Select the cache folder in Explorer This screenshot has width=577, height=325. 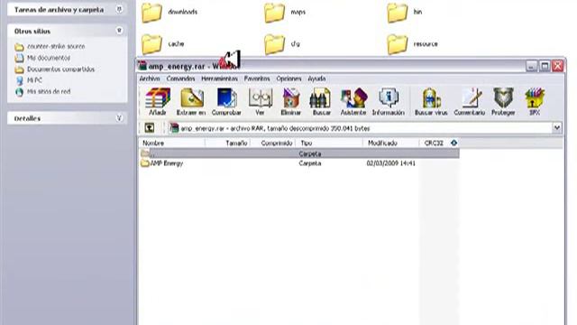163,44
